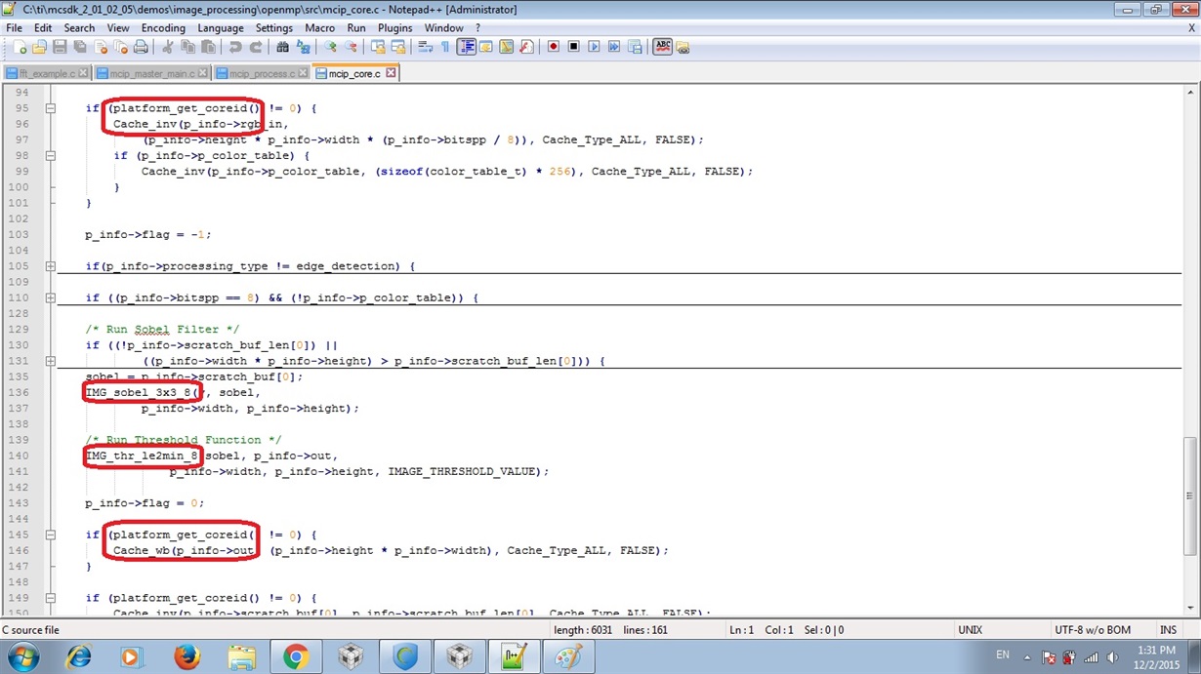Start macro recording with red dot

(554, 47)
